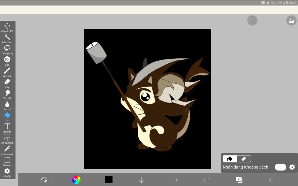This screenshot has height=186, width=298.
Task: Undo the last action
Action: (x=174, y=180)
